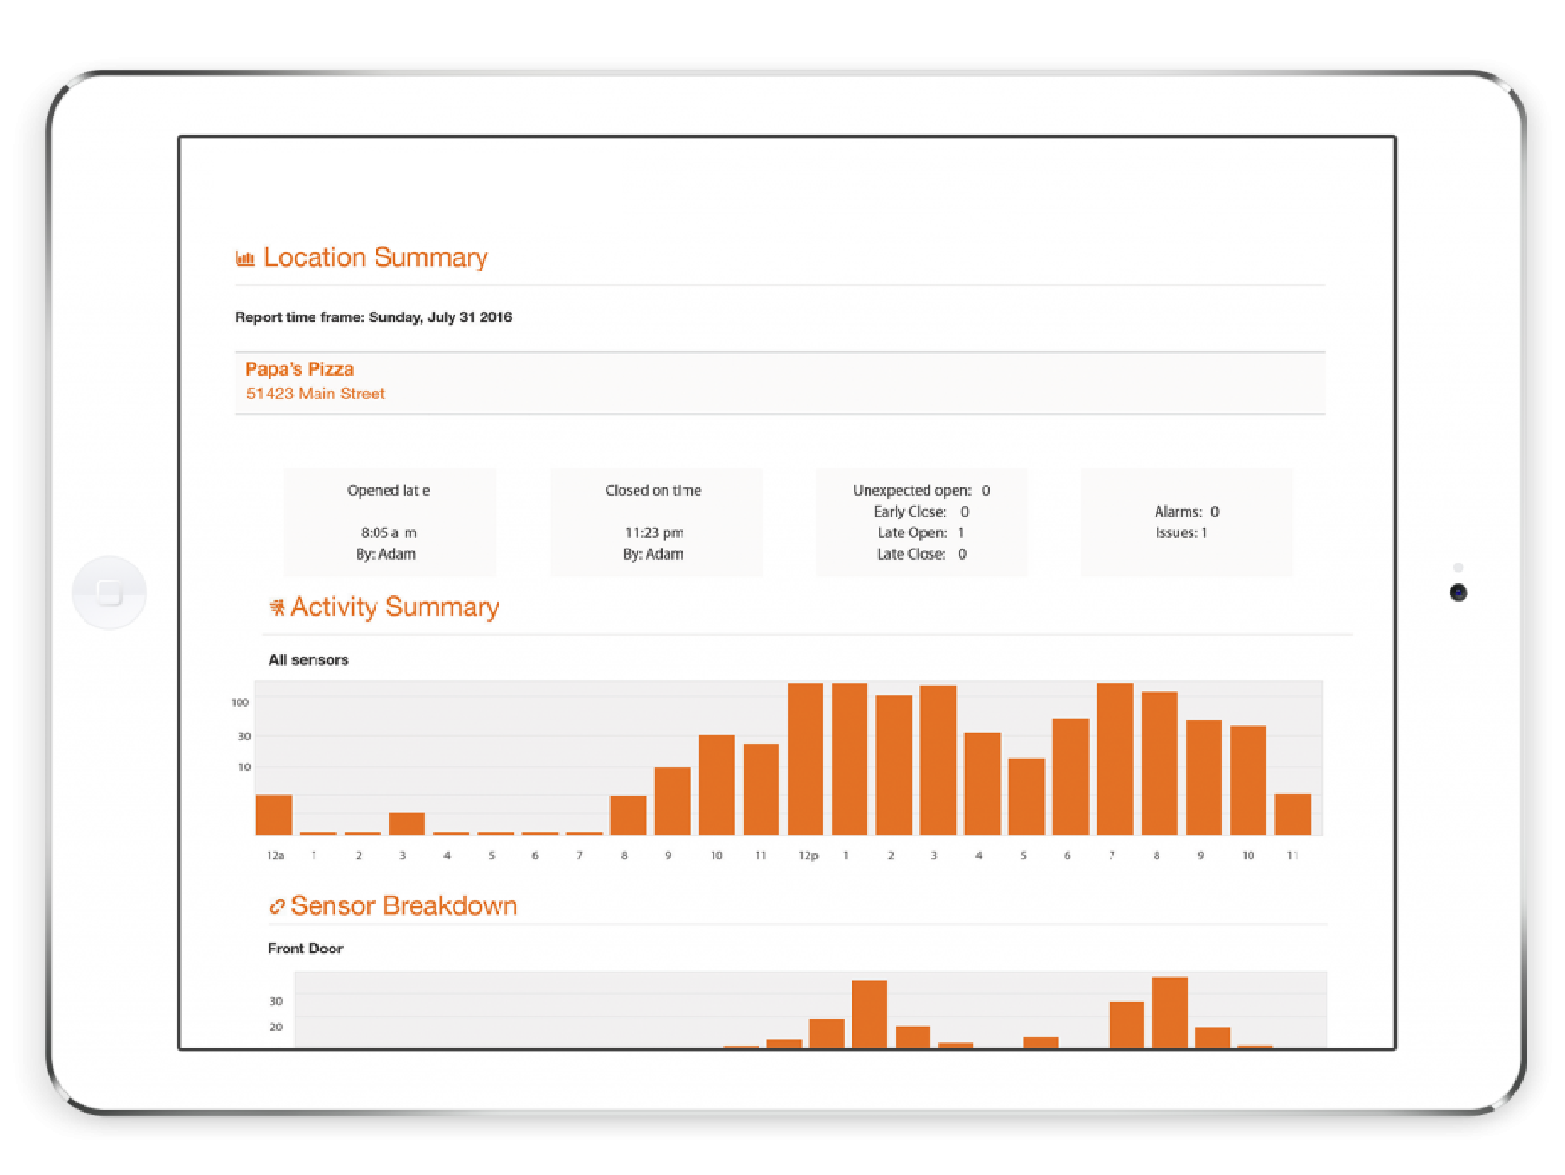Click the 8:05 am opening time

pyautogui.click(x=389, y=533)
